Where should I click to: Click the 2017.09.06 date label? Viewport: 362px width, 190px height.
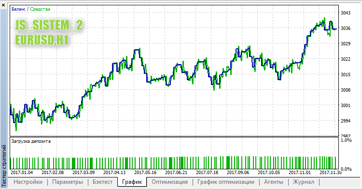click(238, 173)
